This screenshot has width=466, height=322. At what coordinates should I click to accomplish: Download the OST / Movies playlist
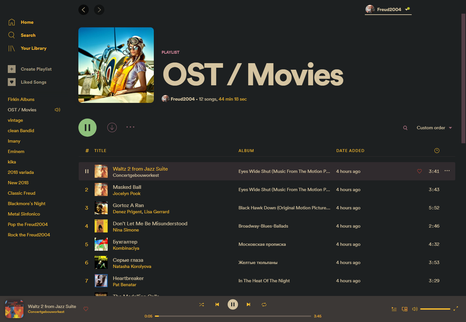coord(112,127)
